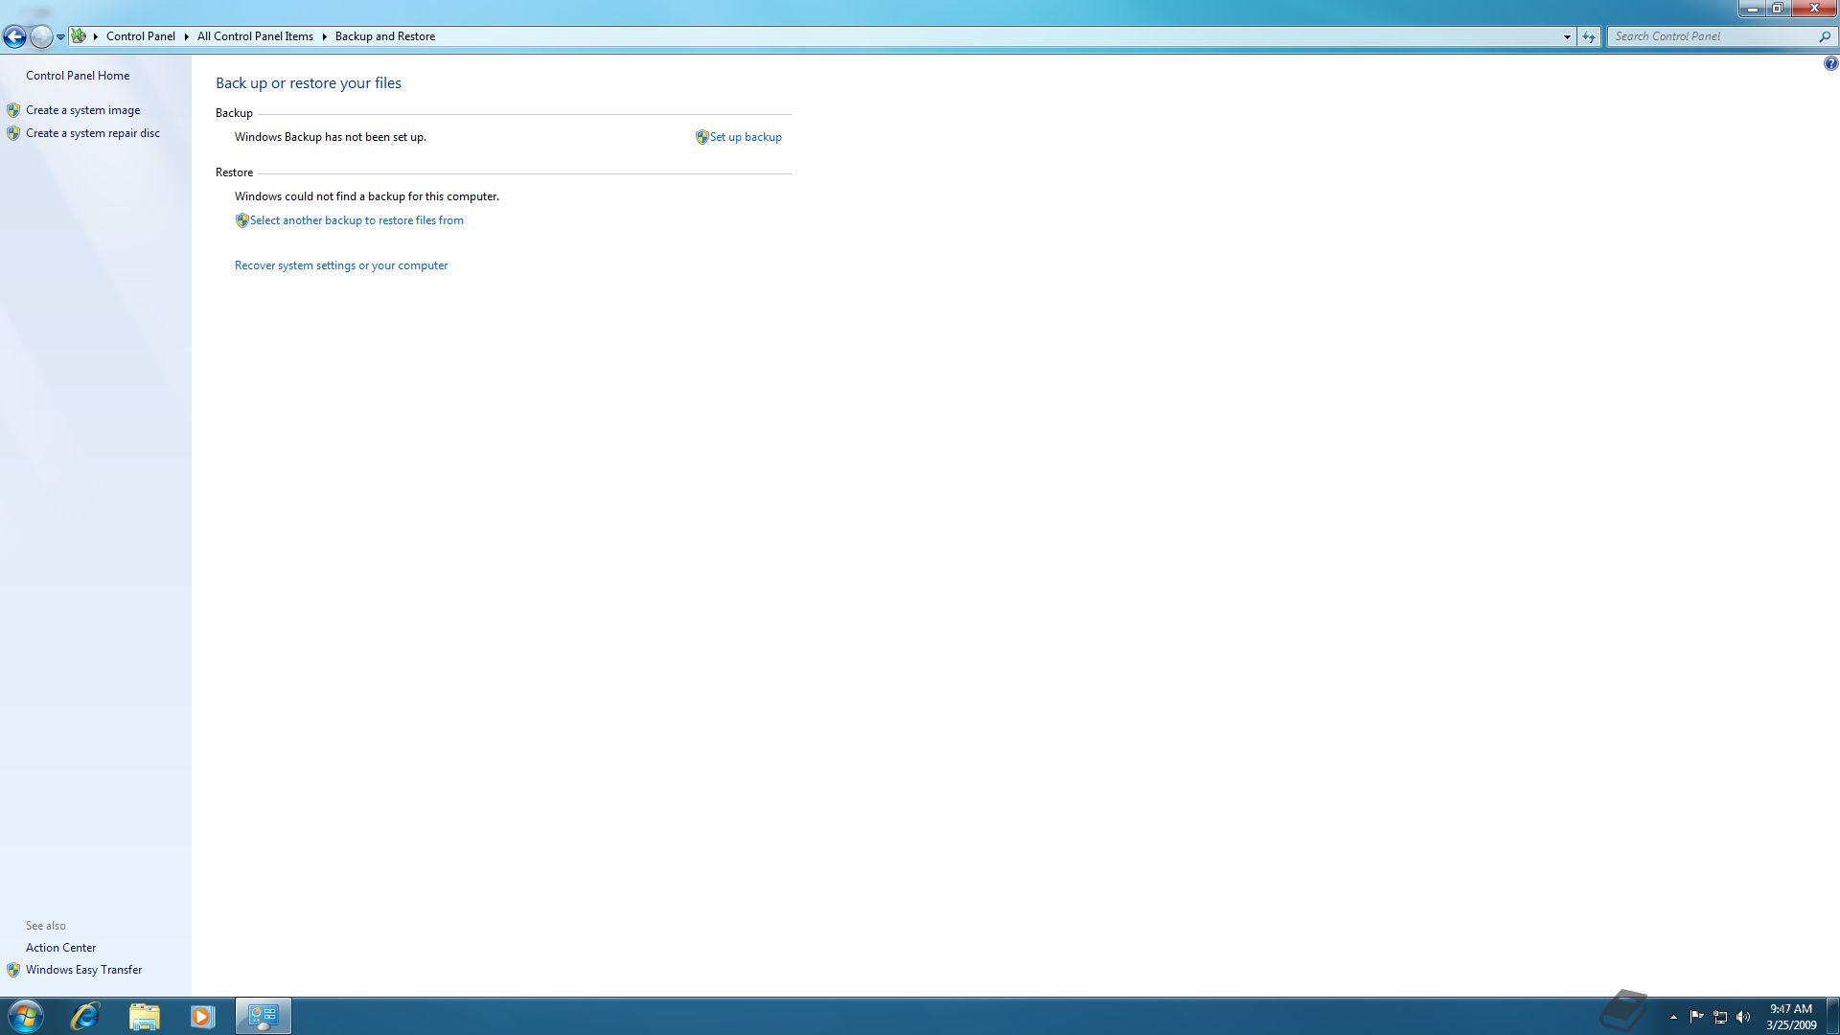The image size is (1840, 1035).
Task: Open the Help question mark icon
Action: (x=1830, y=63)
